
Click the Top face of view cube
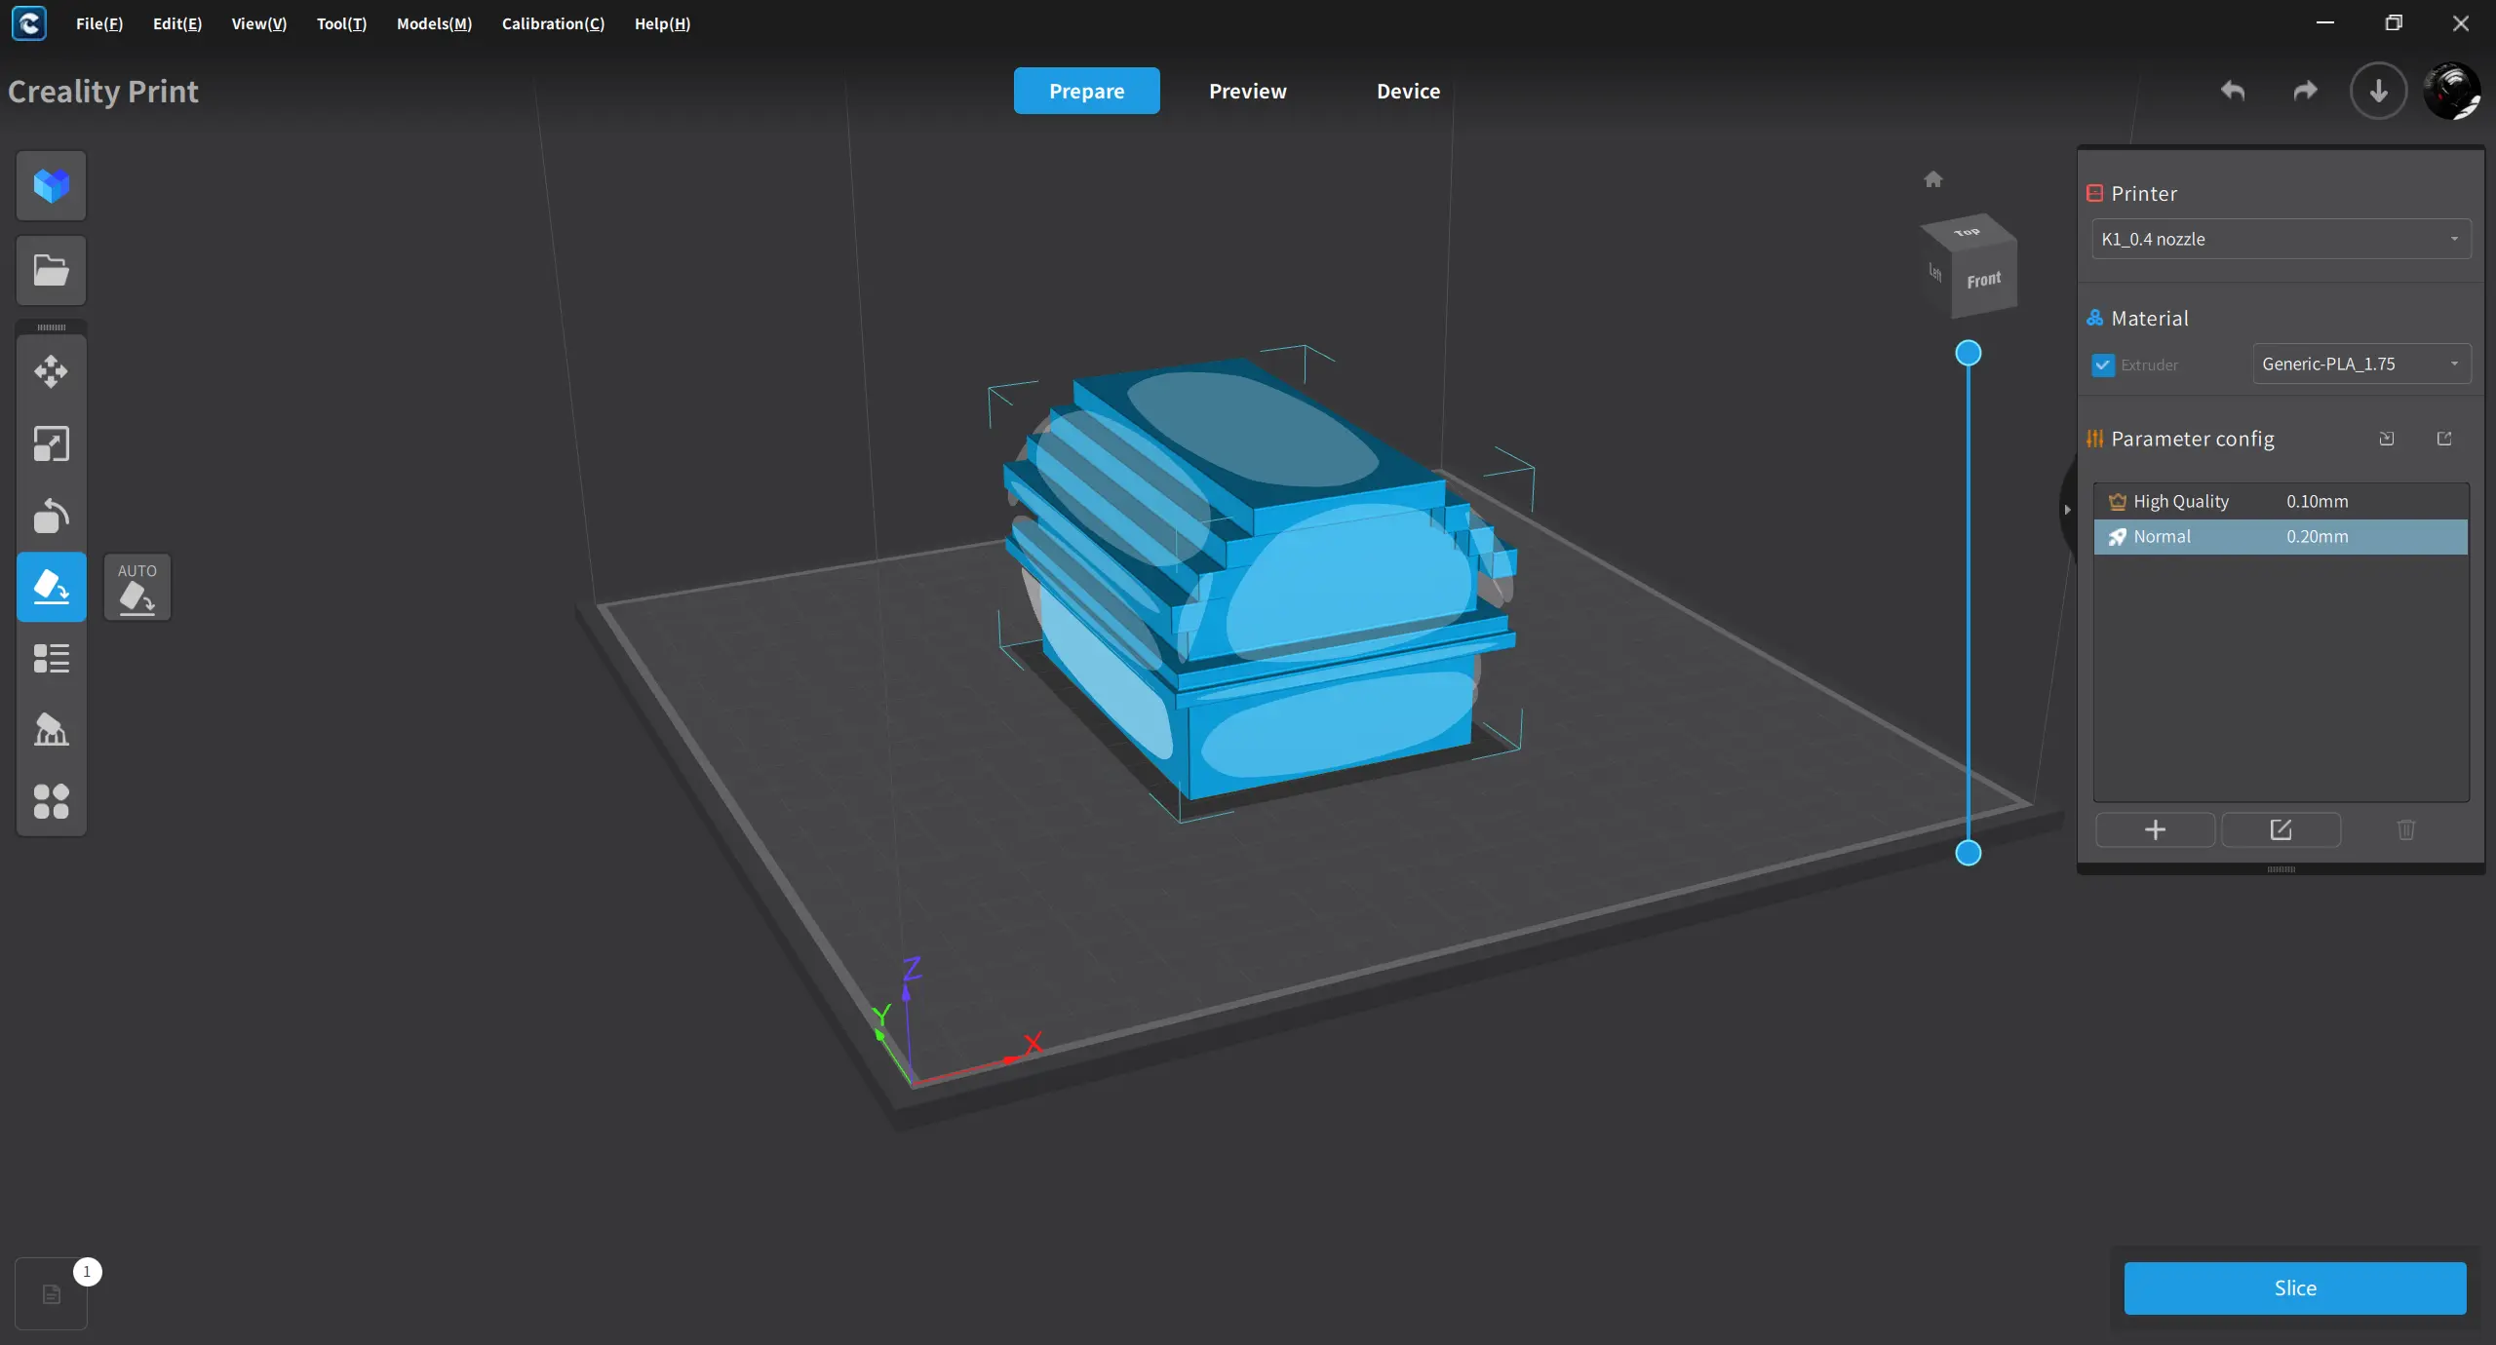pyautogui.click(x=1968, y=233)
